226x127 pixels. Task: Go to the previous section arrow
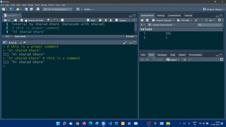point(106,20)
